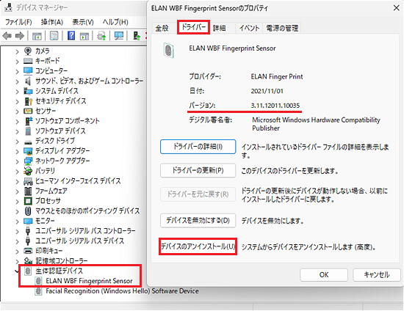Click the デバイスのアンインストール(U) button
The height and width of the screenshot is (311, 404).
[198, 246]
